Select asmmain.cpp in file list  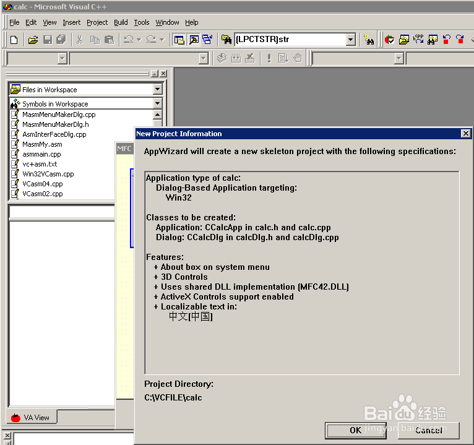(x=41, y=154)
